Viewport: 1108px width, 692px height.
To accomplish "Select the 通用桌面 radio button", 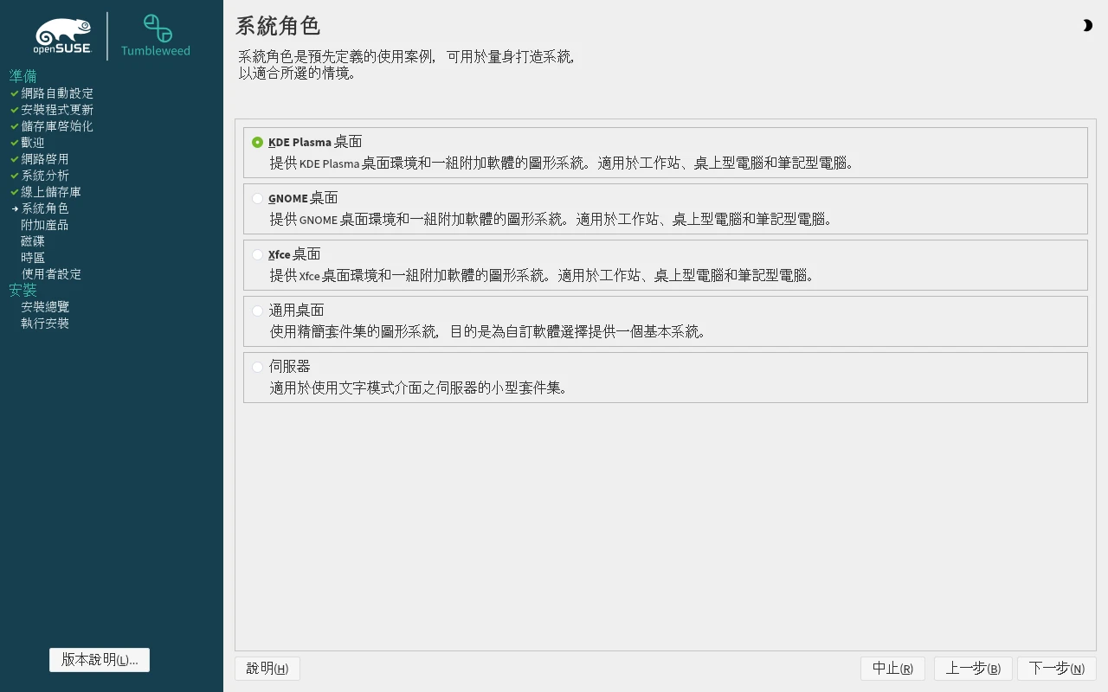I will (257, 311).
